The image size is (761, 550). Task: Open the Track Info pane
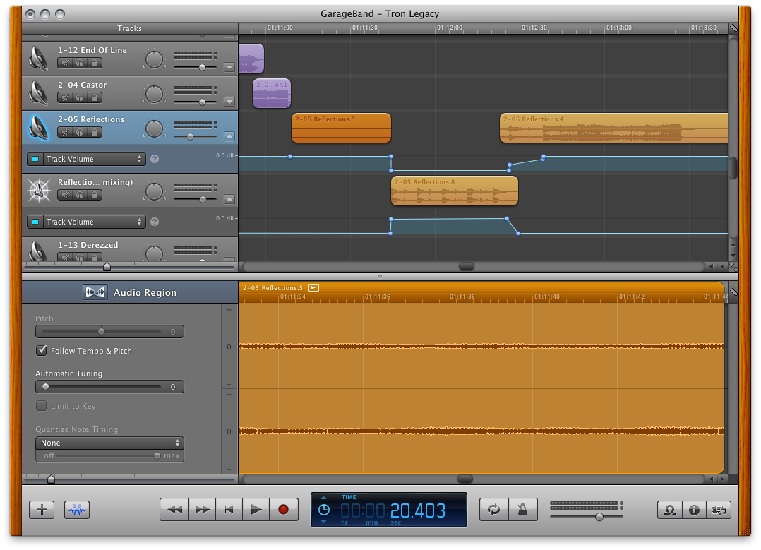coord(694,510)
